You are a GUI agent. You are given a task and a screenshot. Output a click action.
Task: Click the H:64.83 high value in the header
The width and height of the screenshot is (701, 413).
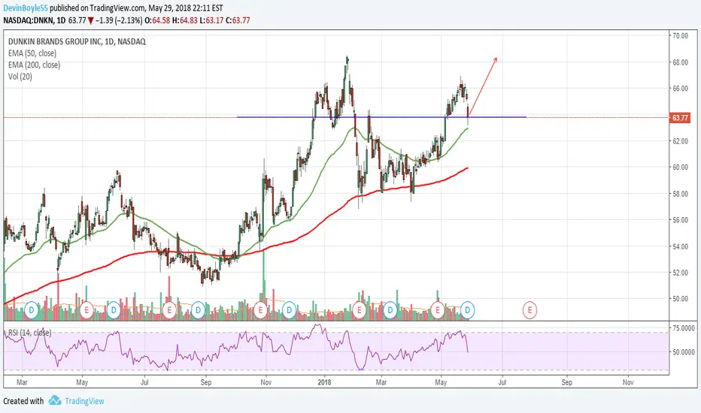tap(184, 20)
